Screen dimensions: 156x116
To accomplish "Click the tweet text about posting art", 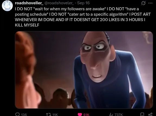I will click(x=83, y=17).
